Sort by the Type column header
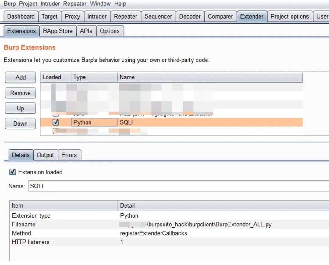Viewport: 329px width, 265px height. [x=94, y=77]
